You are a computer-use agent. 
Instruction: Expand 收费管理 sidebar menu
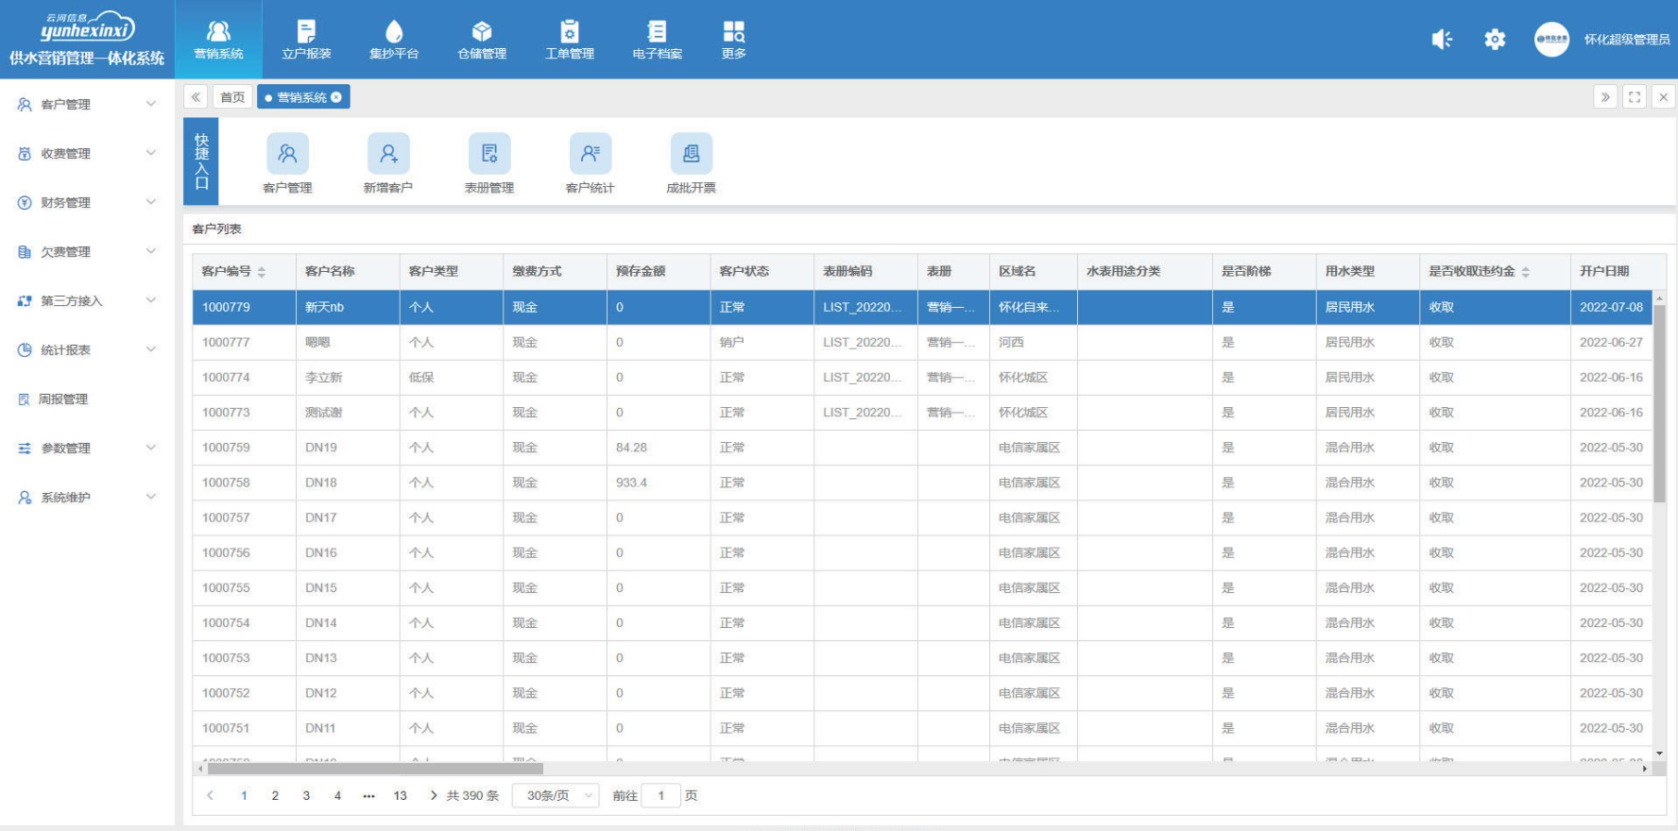coord(87,154)
